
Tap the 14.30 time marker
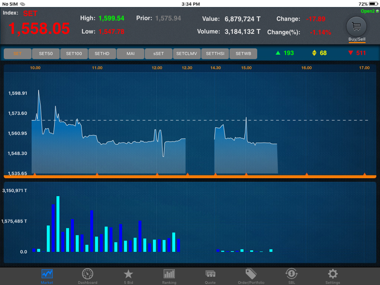pos(215,68)
